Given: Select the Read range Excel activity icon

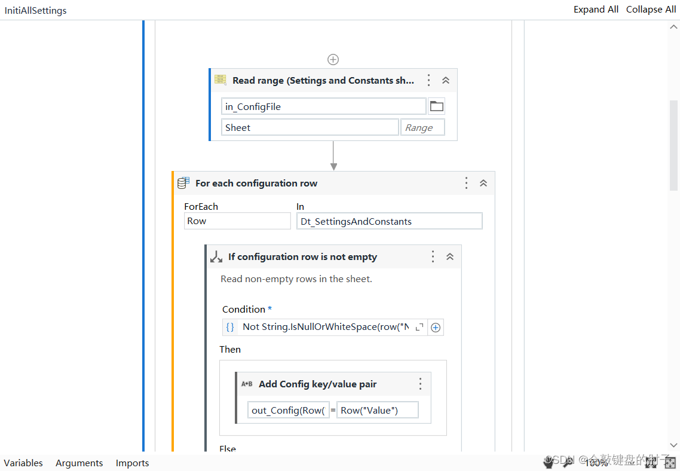Looking at the screenshot, I should 220,79.
